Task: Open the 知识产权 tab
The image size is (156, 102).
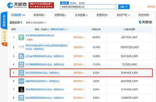Action: click(x=123, y=15)
